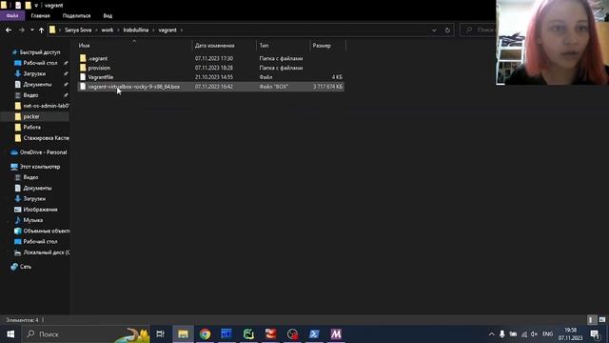Open Task View on taskbar
The image size is (609, 343).
(x=160, y=334)
